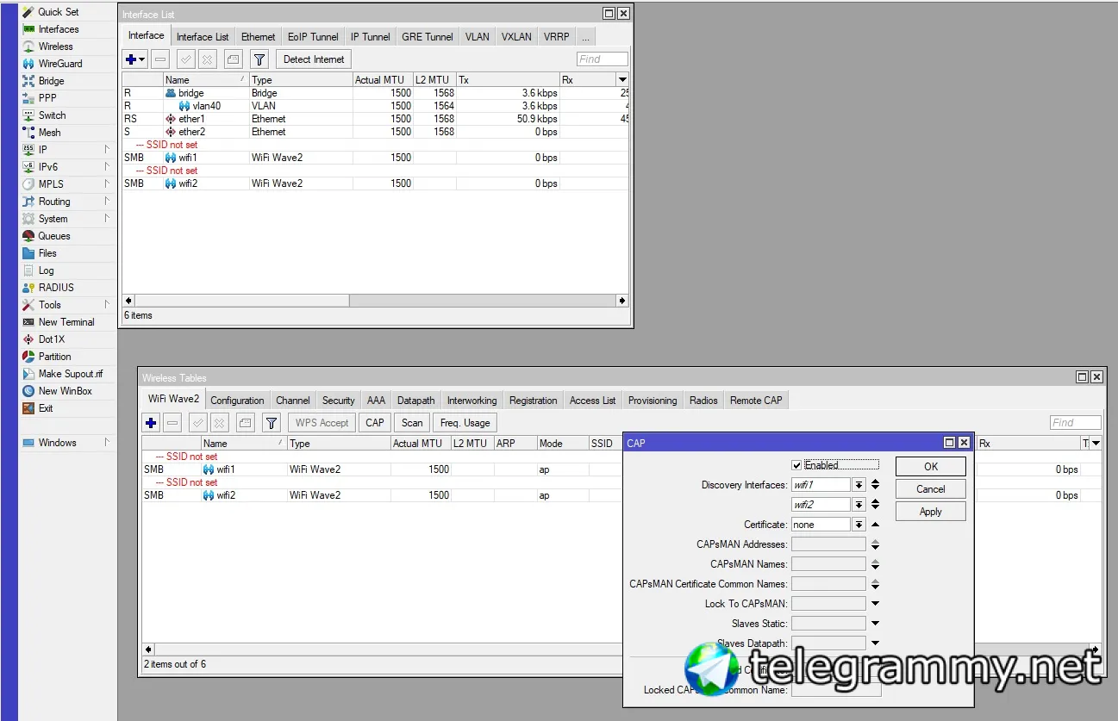Click the Scan button in Wireless Tables
The image size is (1118, 721).
tap(413, 423)
